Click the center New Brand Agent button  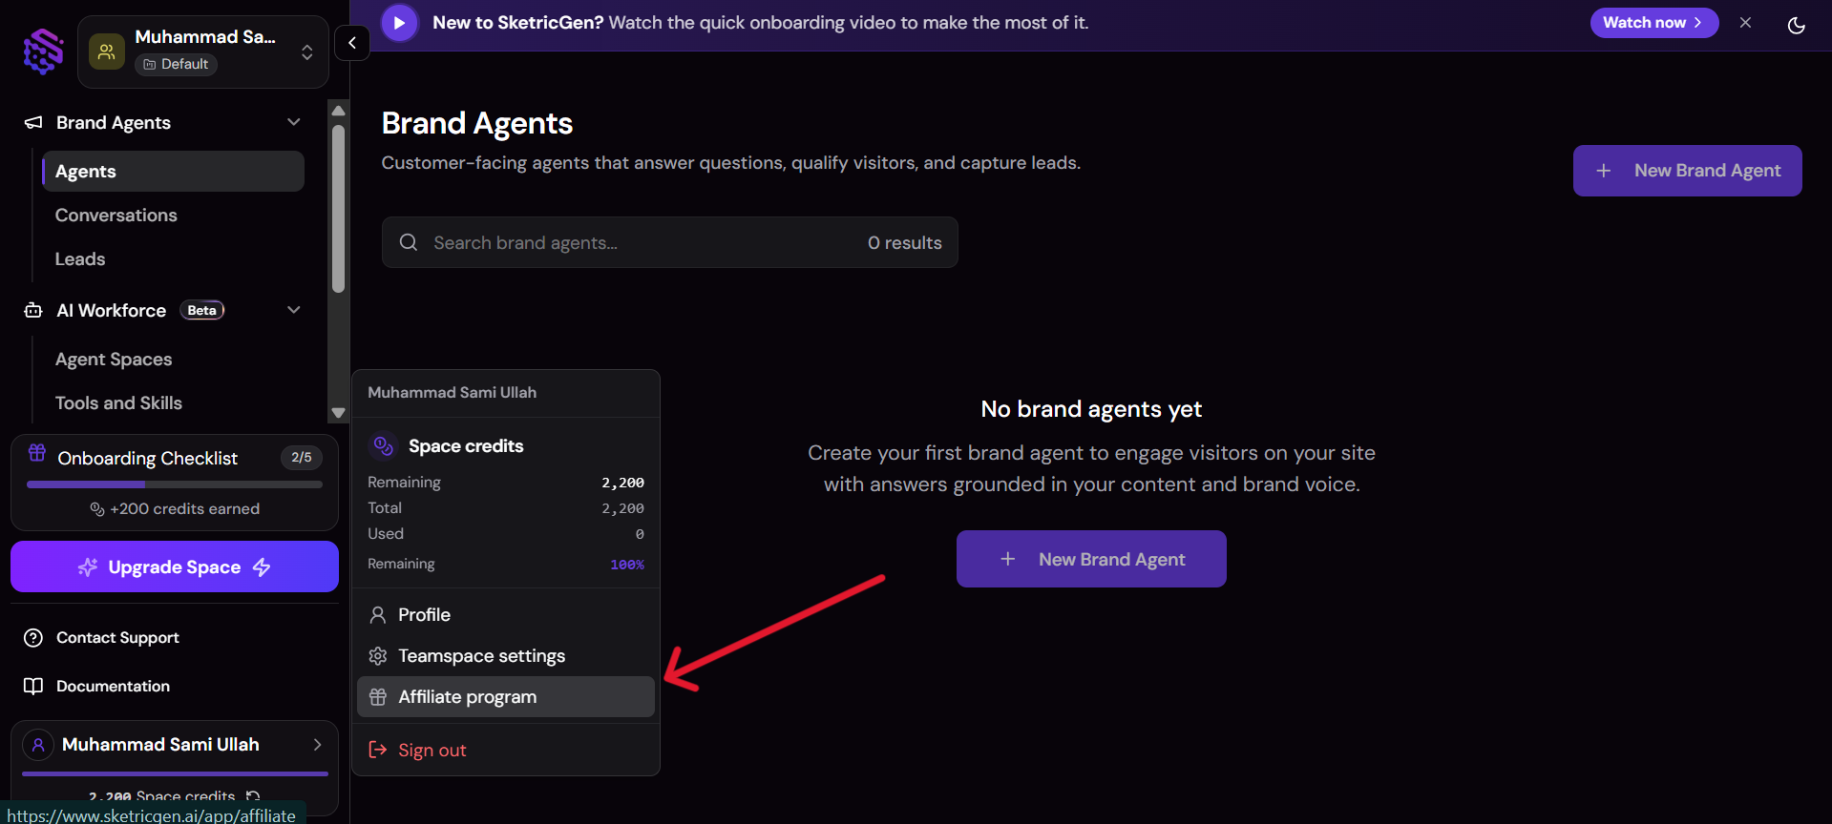pyautogui.click(x=1091, y=559)
